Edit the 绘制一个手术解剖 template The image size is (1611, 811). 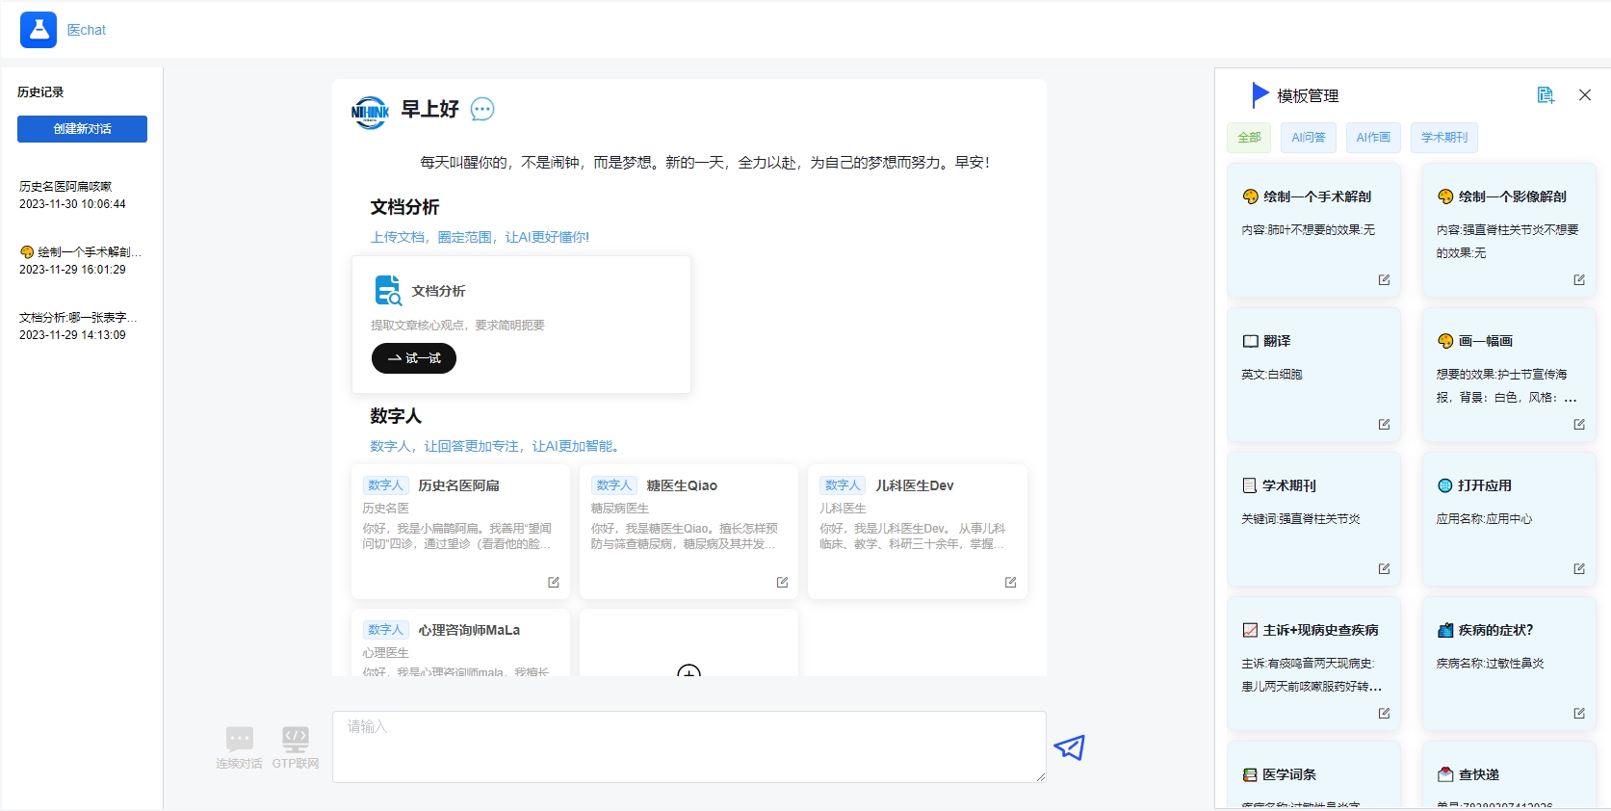[x=1384, y=279]
